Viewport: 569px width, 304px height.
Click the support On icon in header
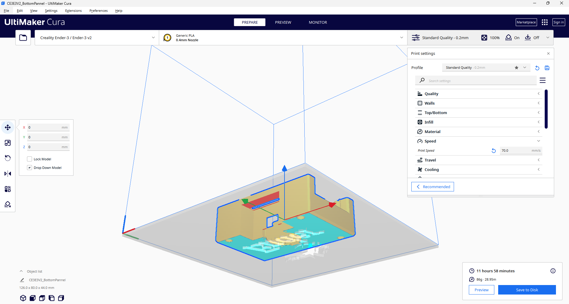pos(509,38)
